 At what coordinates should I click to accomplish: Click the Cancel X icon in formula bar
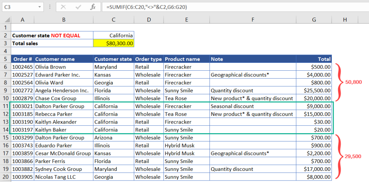[63, 7]
